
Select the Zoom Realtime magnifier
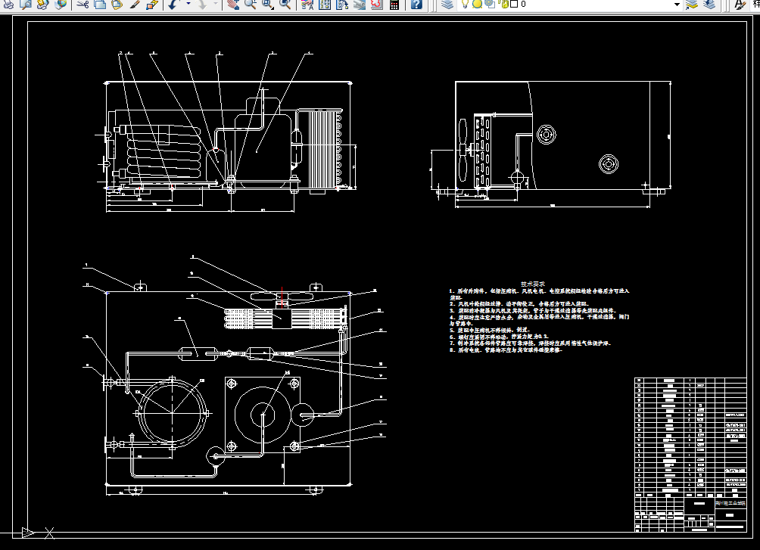[x=251, y=4]
